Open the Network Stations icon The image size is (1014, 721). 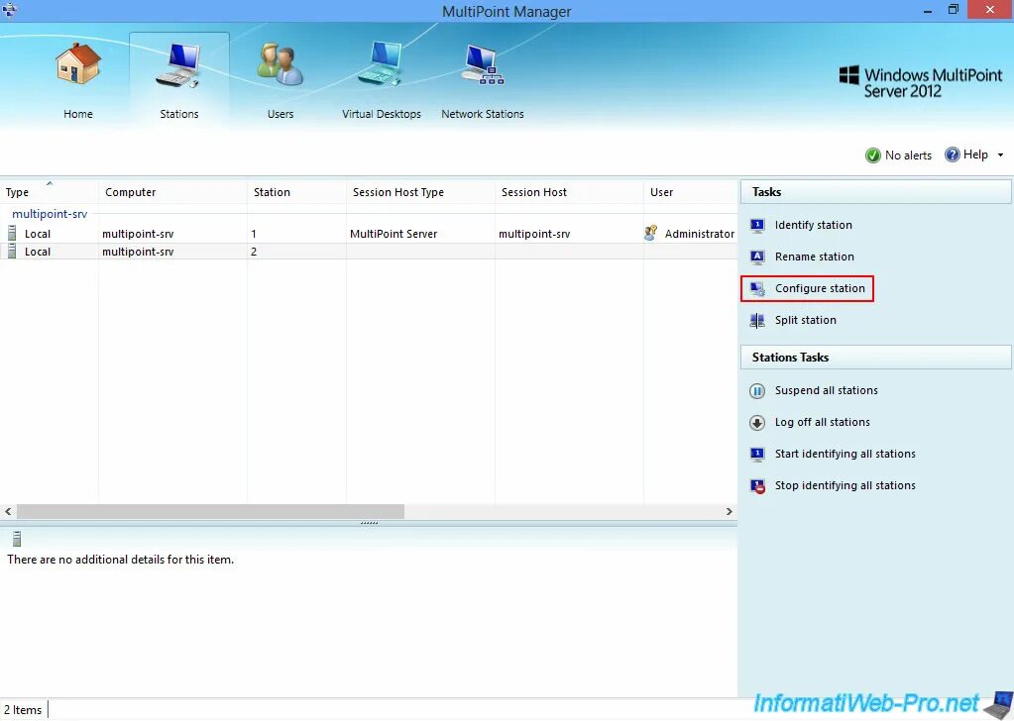tap(483, 64)
